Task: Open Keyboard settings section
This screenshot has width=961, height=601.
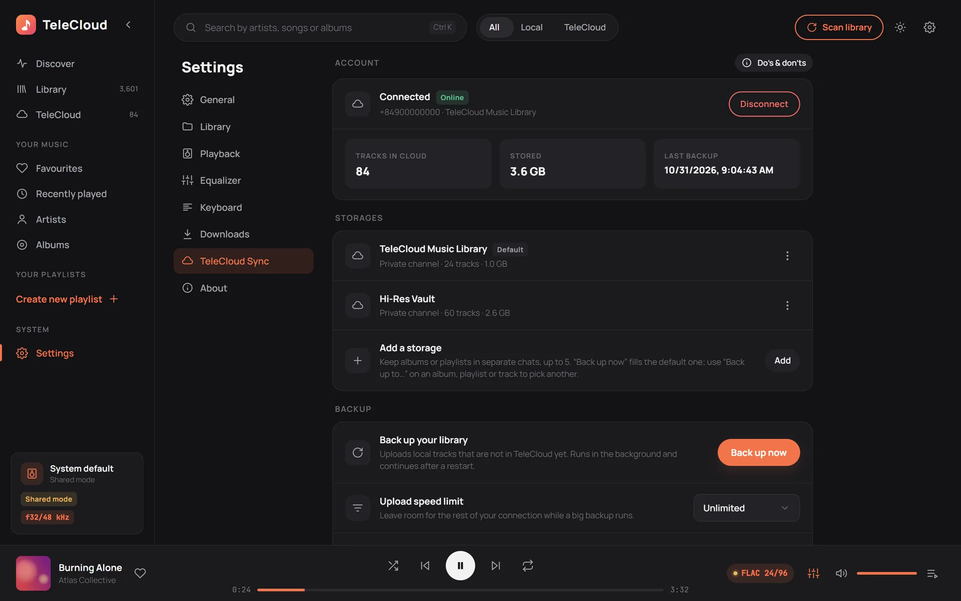Action: coord(243,207)
